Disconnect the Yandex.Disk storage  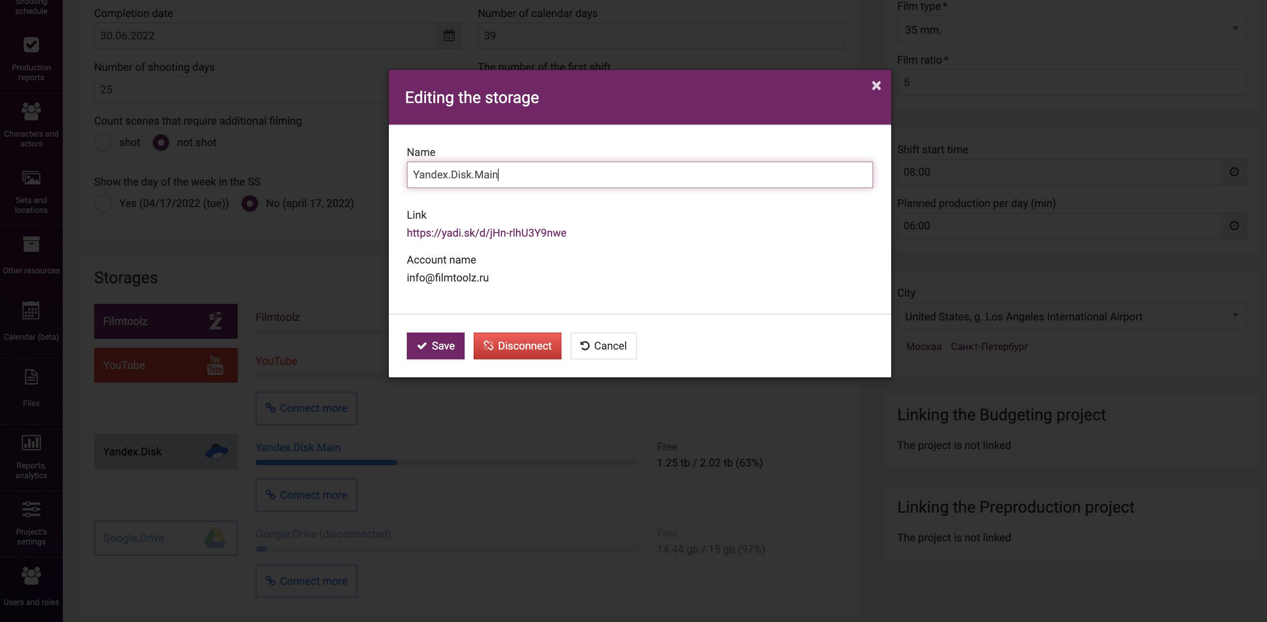(x=517, y=346)
